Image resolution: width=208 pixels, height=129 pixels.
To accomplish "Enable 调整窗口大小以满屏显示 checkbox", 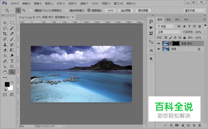I will coord(32,10).
